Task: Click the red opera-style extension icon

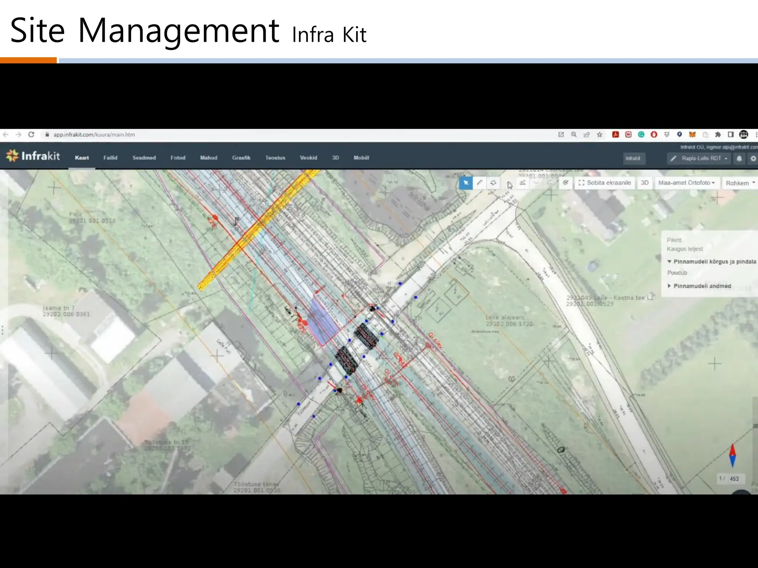Action: click(x=654, y=135)
